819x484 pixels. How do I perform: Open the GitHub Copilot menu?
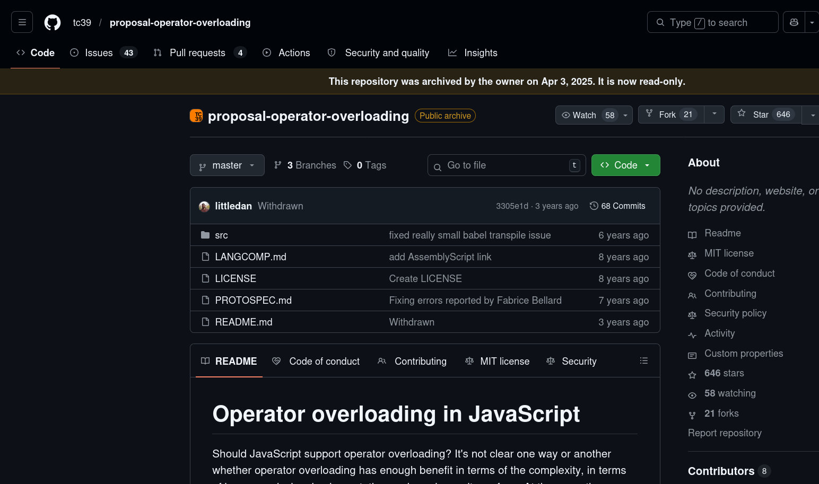pos(794,22)
